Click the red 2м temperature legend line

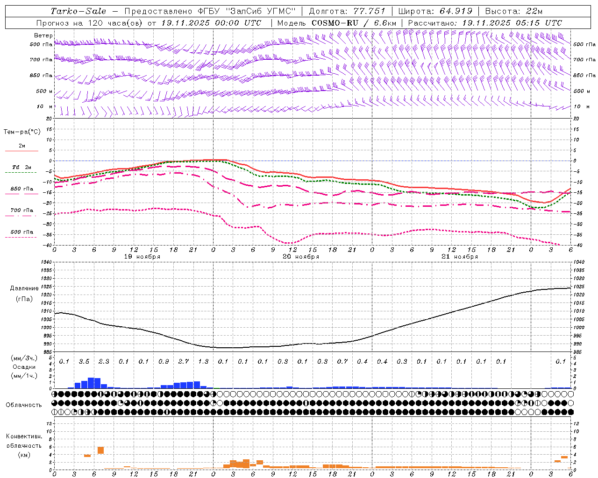(x=21, y=151)
